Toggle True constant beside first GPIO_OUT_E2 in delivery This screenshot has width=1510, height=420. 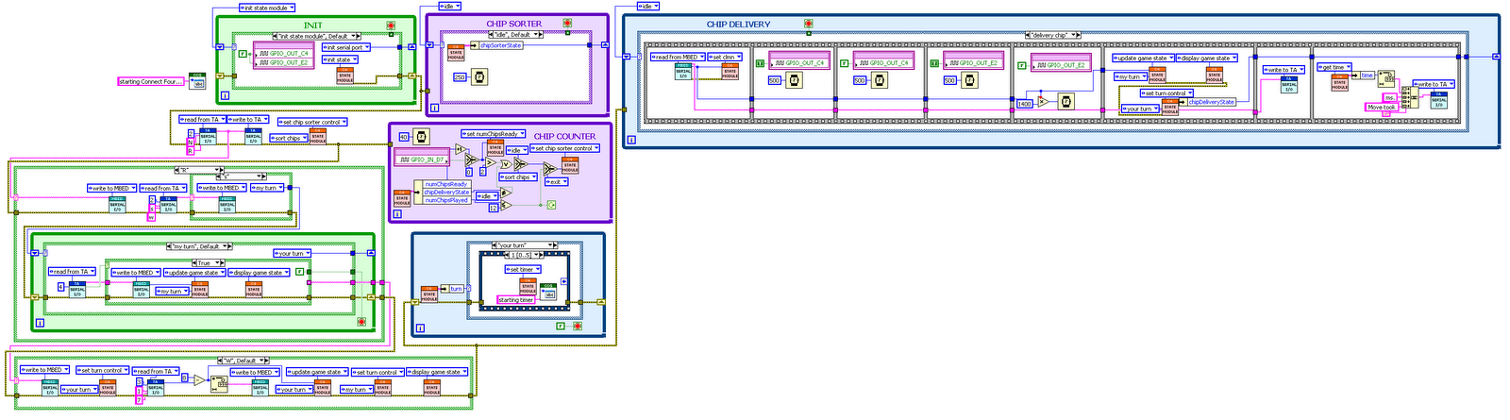click(x=934, y=63)
